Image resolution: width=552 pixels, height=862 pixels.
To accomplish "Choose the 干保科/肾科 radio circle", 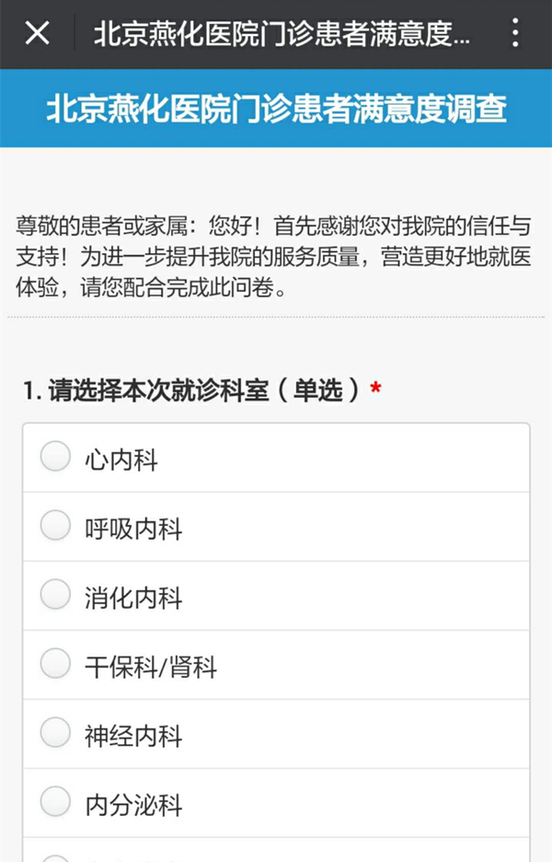I will pyautogui.click(x=55, y=664).
